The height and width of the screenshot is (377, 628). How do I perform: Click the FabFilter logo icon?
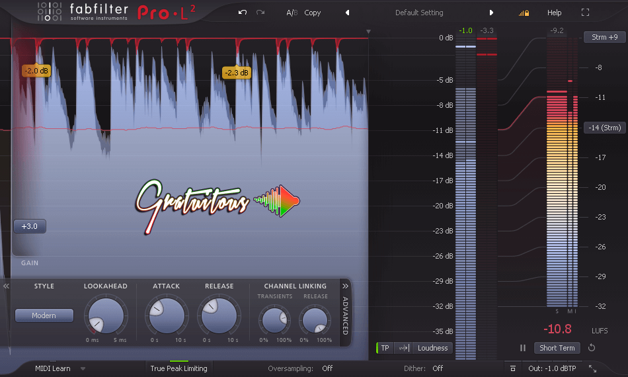click(50, 11)
